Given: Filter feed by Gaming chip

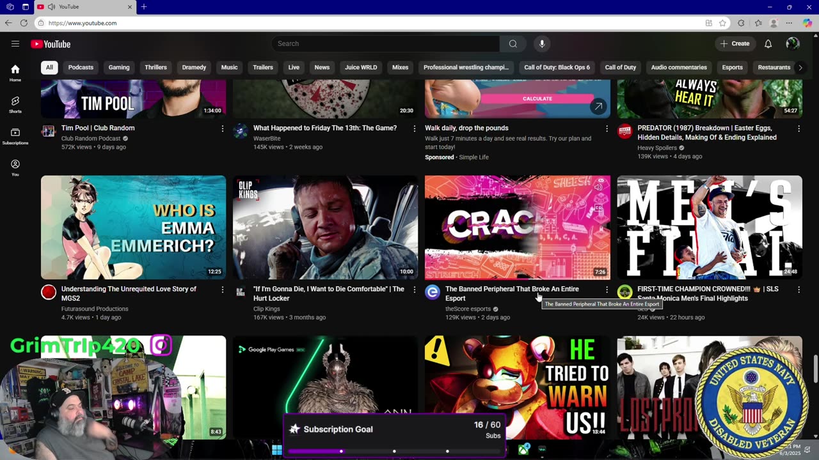Looking at the screenshot, I should (119, 67).
